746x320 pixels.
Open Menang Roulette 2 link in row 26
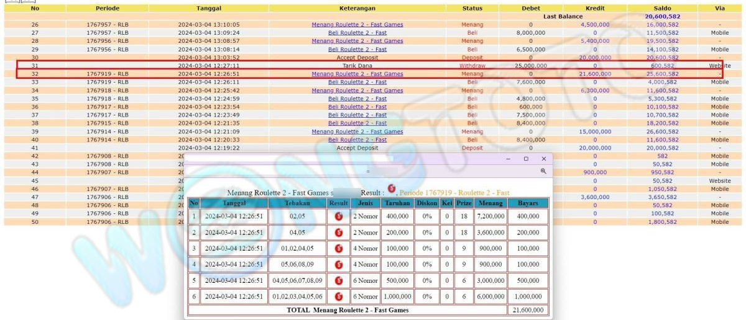[357, 25]
